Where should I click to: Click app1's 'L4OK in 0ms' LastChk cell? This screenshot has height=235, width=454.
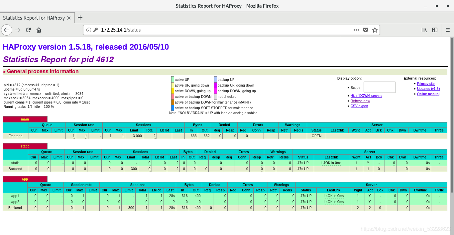click(334, 196)
